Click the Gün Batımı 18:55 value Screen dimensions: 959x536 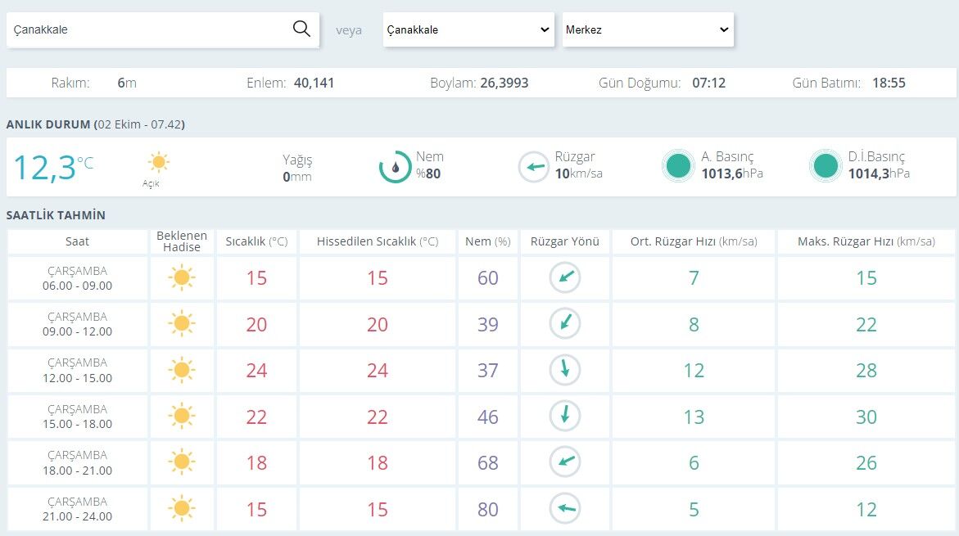click(889, 83)
